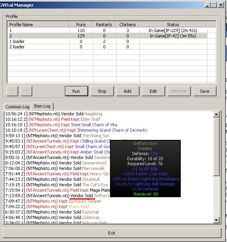
Task: Switch to the Common Log tab
Action: coord(17,107)
